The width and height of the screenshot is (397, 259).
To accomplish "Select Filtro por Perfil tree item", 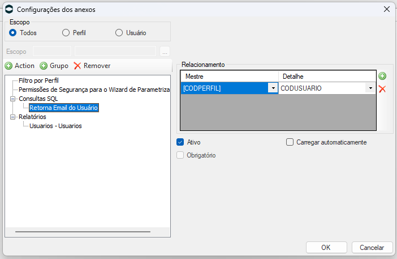I will [x=38, y=80].
